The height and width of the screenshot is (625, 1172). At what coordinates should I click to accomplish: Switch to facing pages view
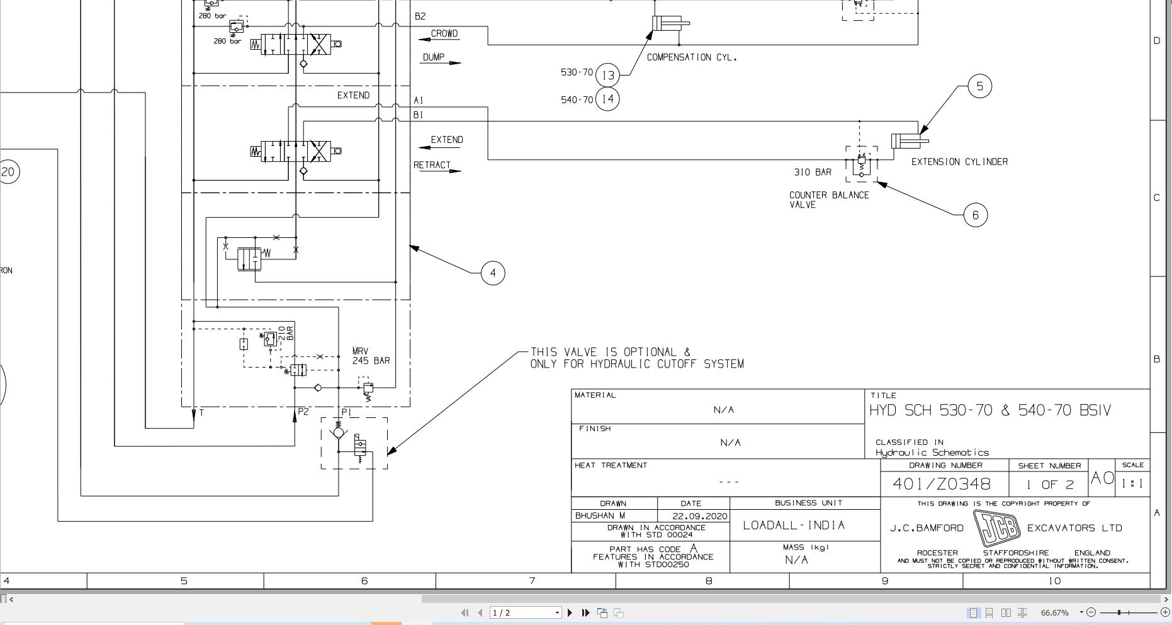[1006, 612]
